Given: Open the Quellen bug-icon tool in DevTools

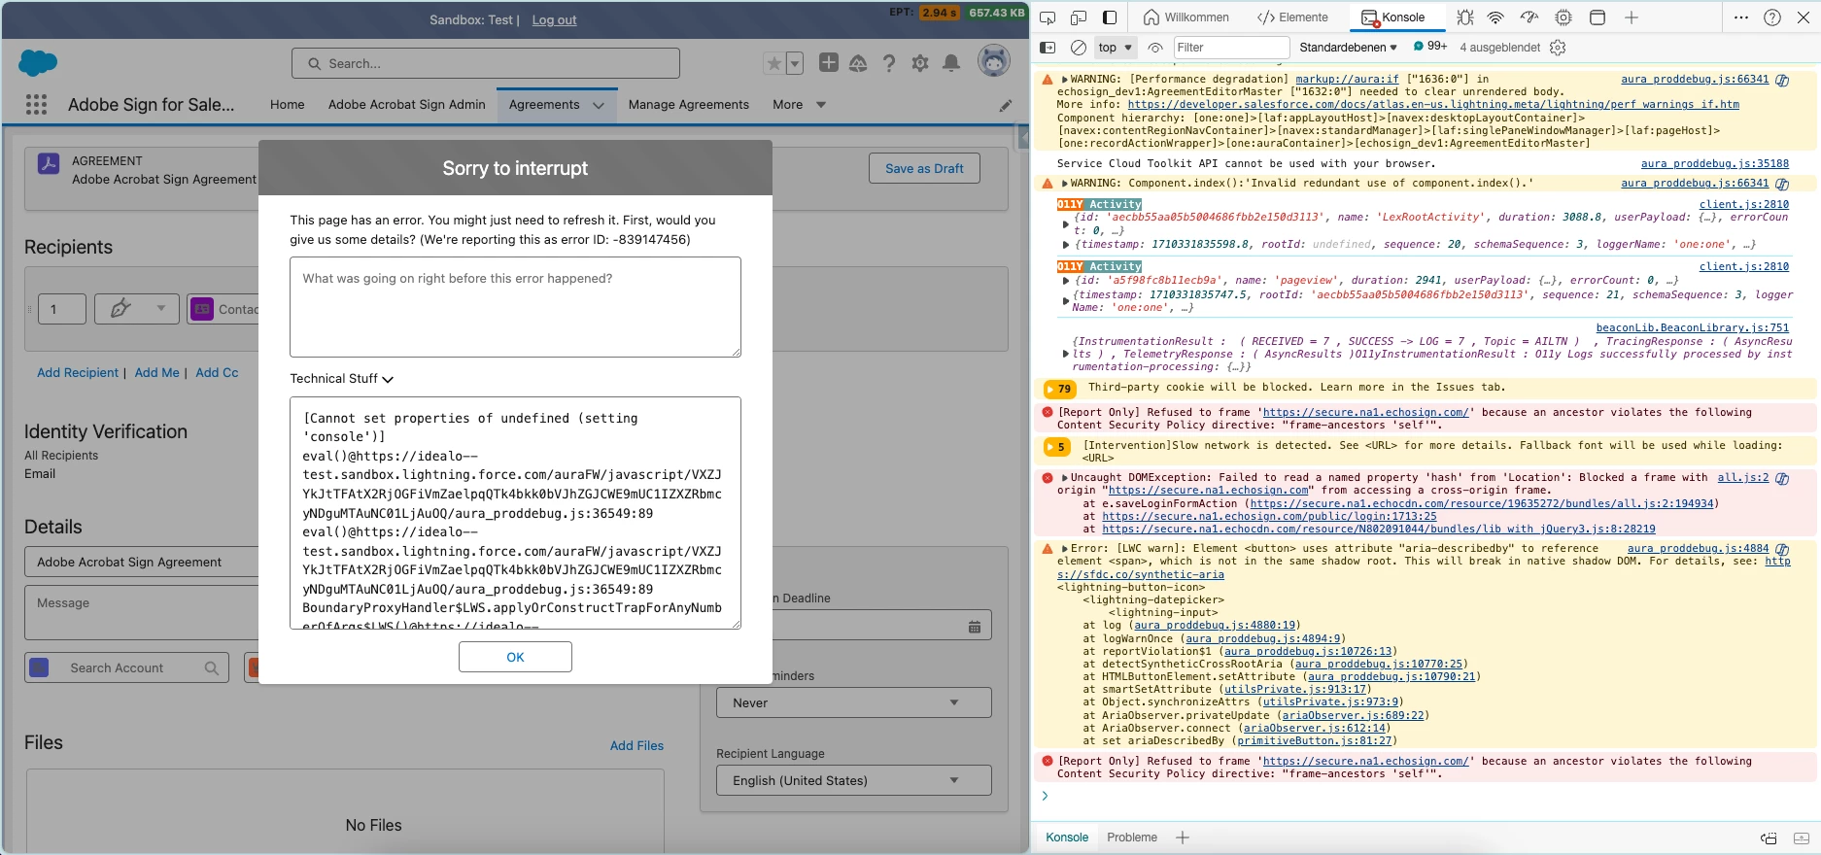Looking at the screenshot, I should [x=1465, y=17].
